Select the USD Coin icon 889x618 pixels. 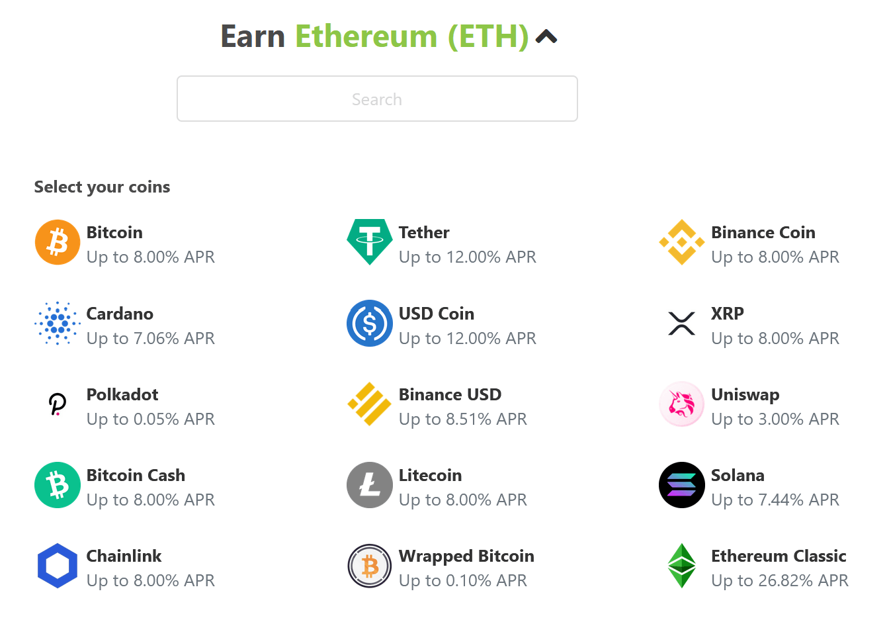pos(370,324)
